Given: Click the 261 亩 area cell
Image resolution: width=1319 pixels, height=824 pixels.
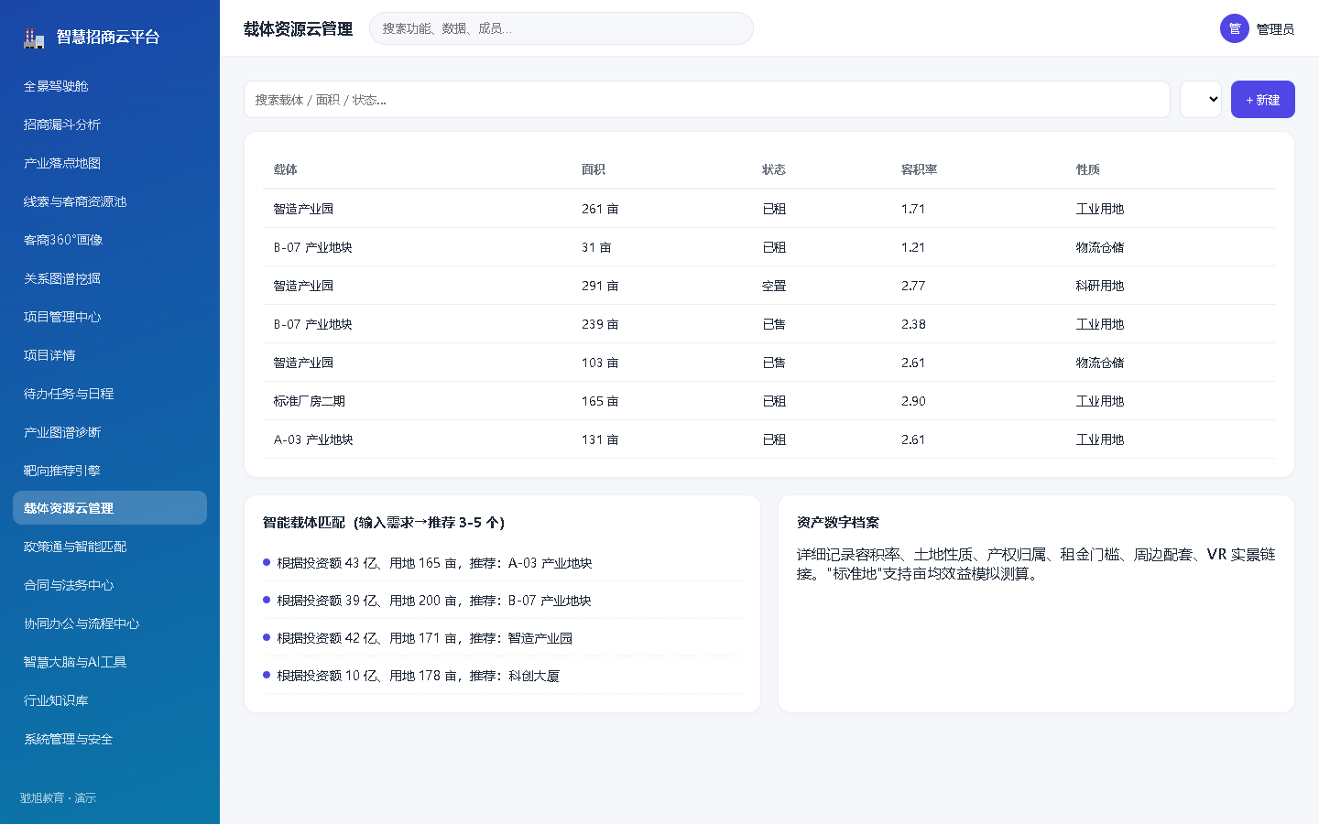Looking at the screenshot, I should [x=600, y=209].
